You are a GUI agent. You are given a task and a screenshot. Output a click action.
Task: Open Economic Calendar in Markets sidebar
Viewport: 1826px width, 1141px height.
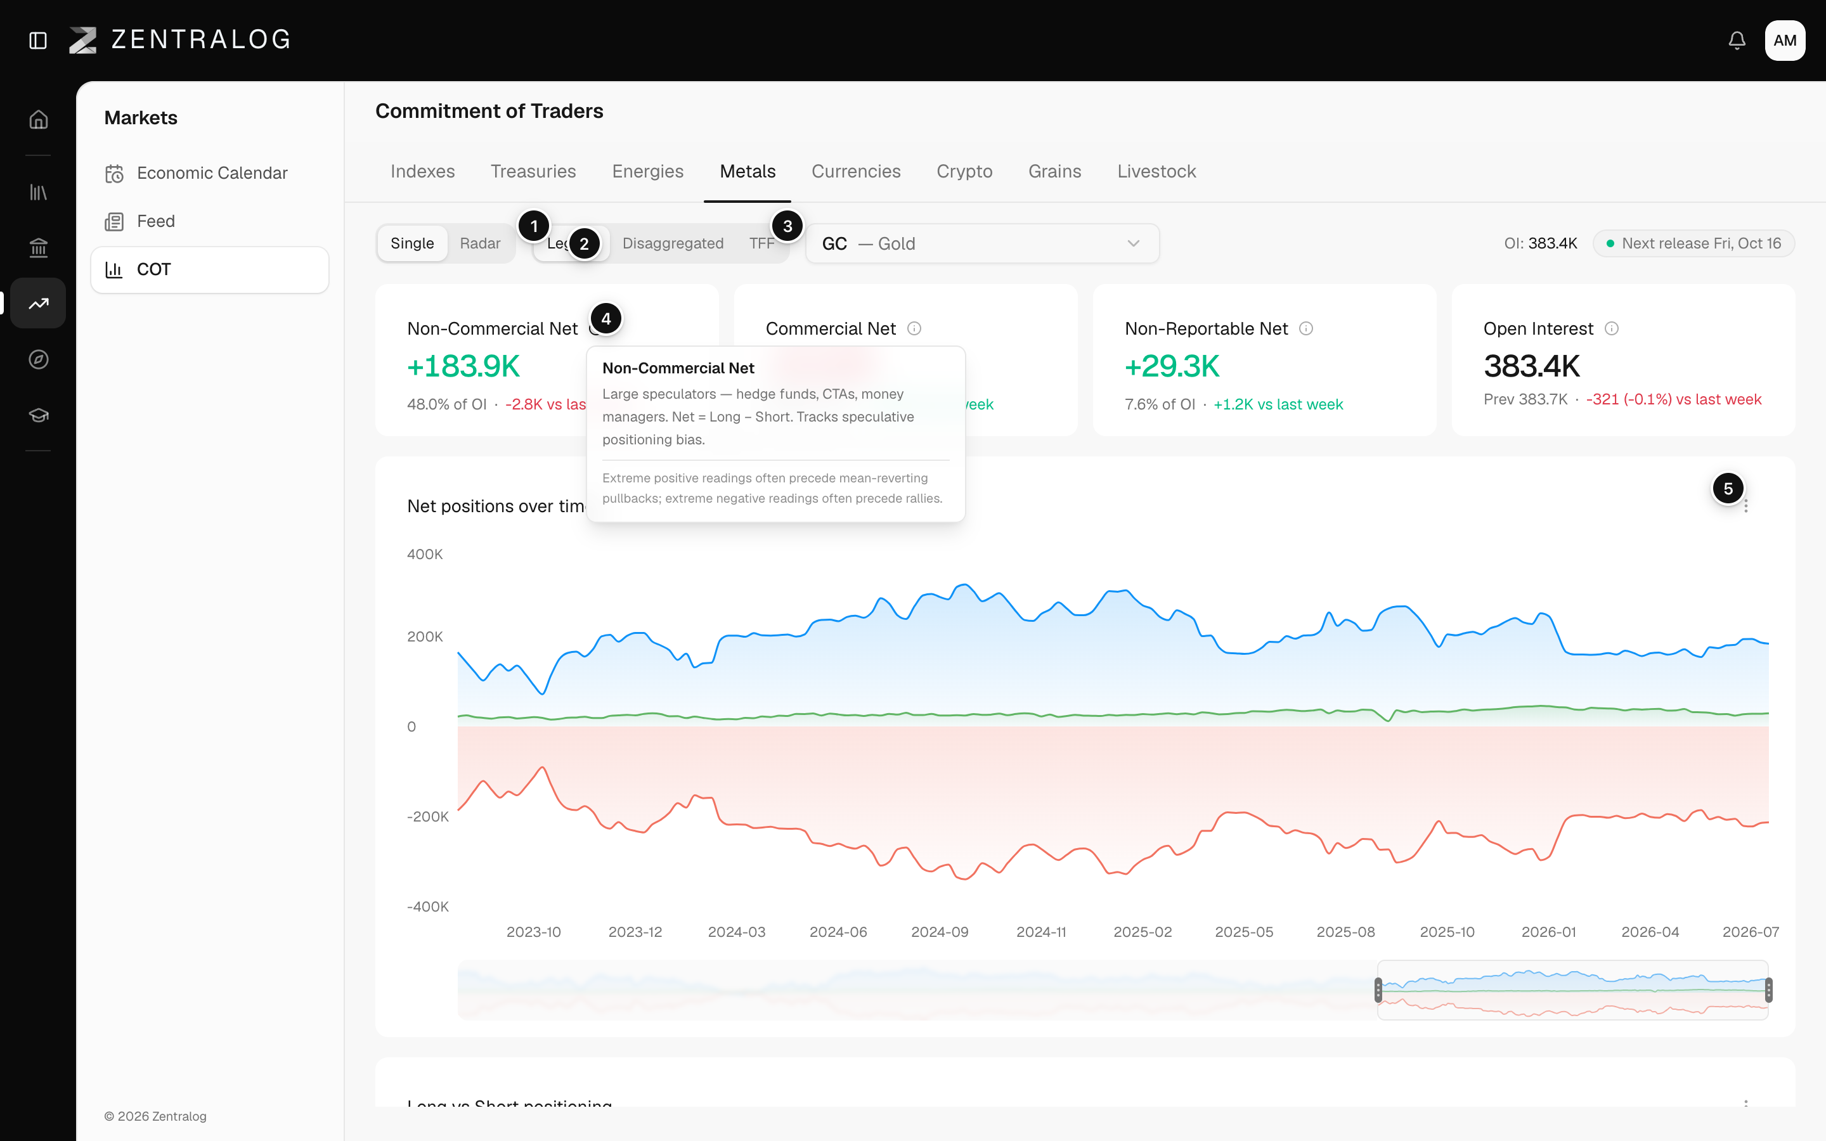click(x=210, y=173)
